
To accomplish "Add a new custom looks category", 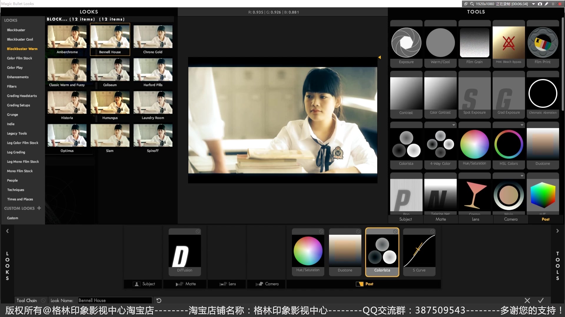I will point(39,208).
